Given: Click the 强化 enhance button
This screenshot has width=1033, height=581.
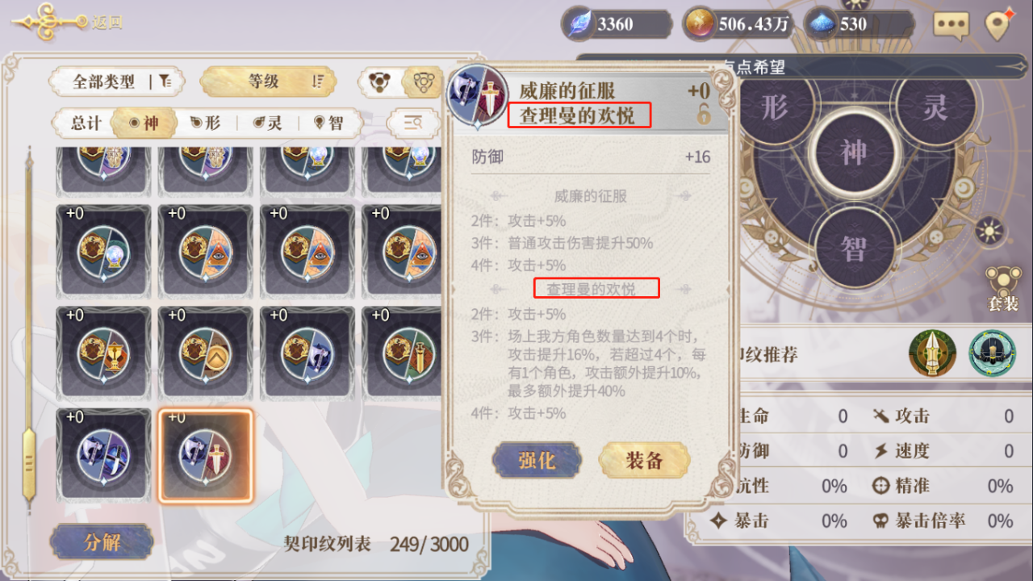Looking at the screenshot, I should tap(537, 461).
